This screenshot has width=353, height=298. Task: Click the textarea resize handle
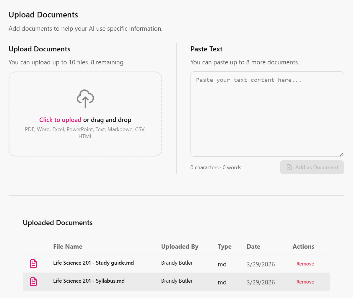click(x=342, y=154)
